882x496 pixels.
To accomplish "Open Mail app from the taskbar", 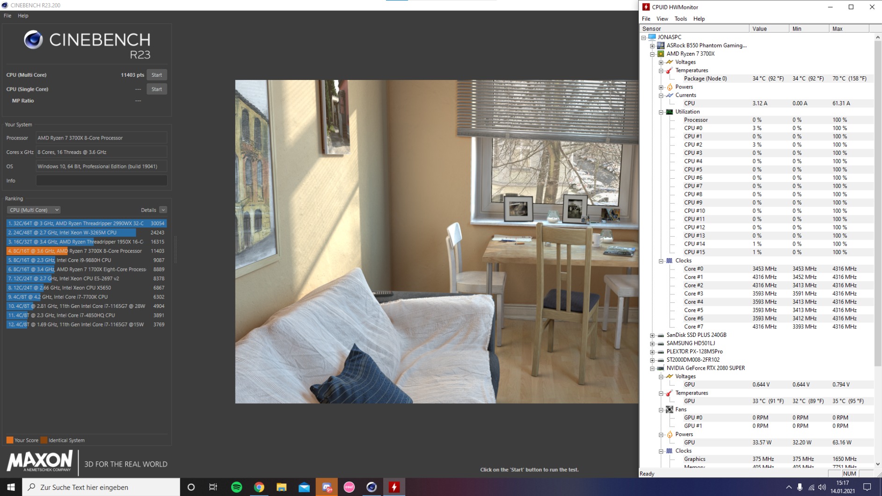I will coord(304,487).
